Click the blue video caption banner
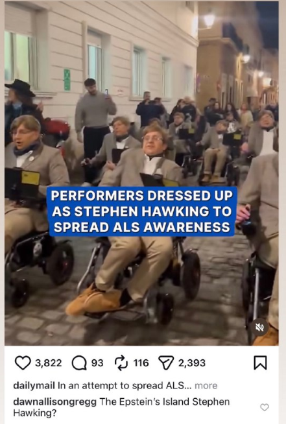 click(143, 211)
